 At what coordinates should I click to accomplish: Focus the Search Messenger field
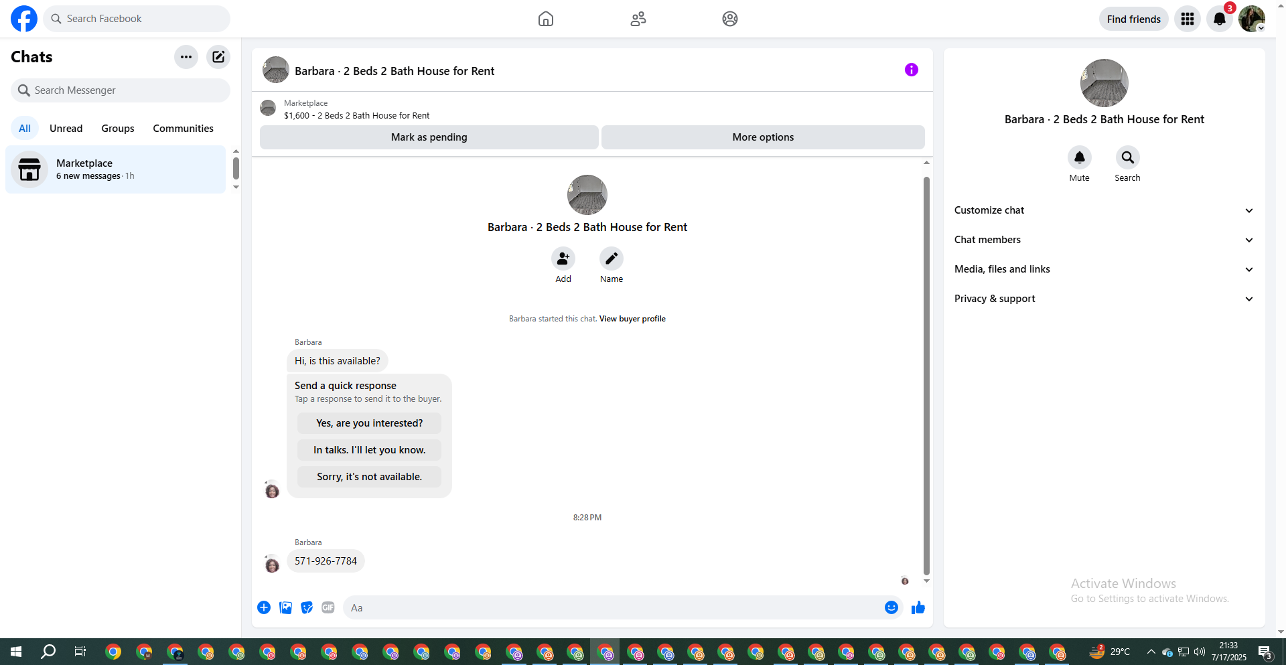coord(121,90)
